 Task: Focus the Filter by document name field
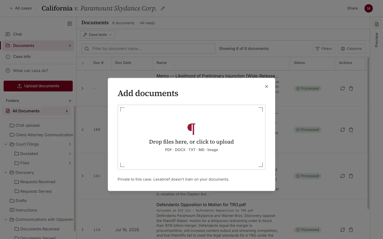[x=148, y=49]
